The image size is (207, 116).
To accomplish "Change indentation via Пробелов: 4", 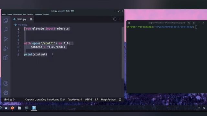I will pyautogui.click(x=75, y=100).
